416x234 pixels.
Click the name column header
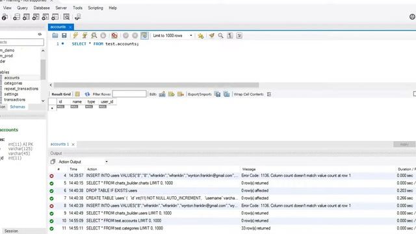[77, 101]
